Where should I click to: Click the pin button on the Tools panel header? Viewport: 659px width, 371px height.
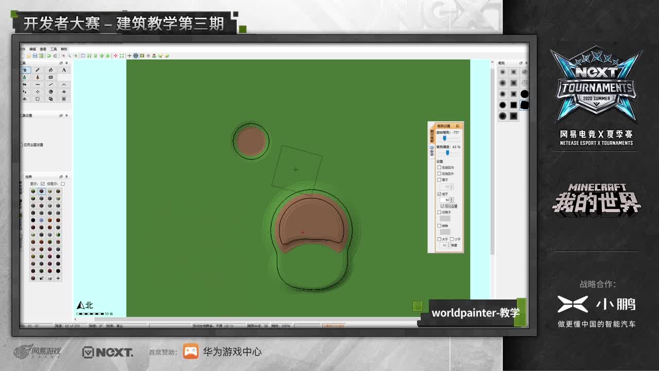click(66, 63)
